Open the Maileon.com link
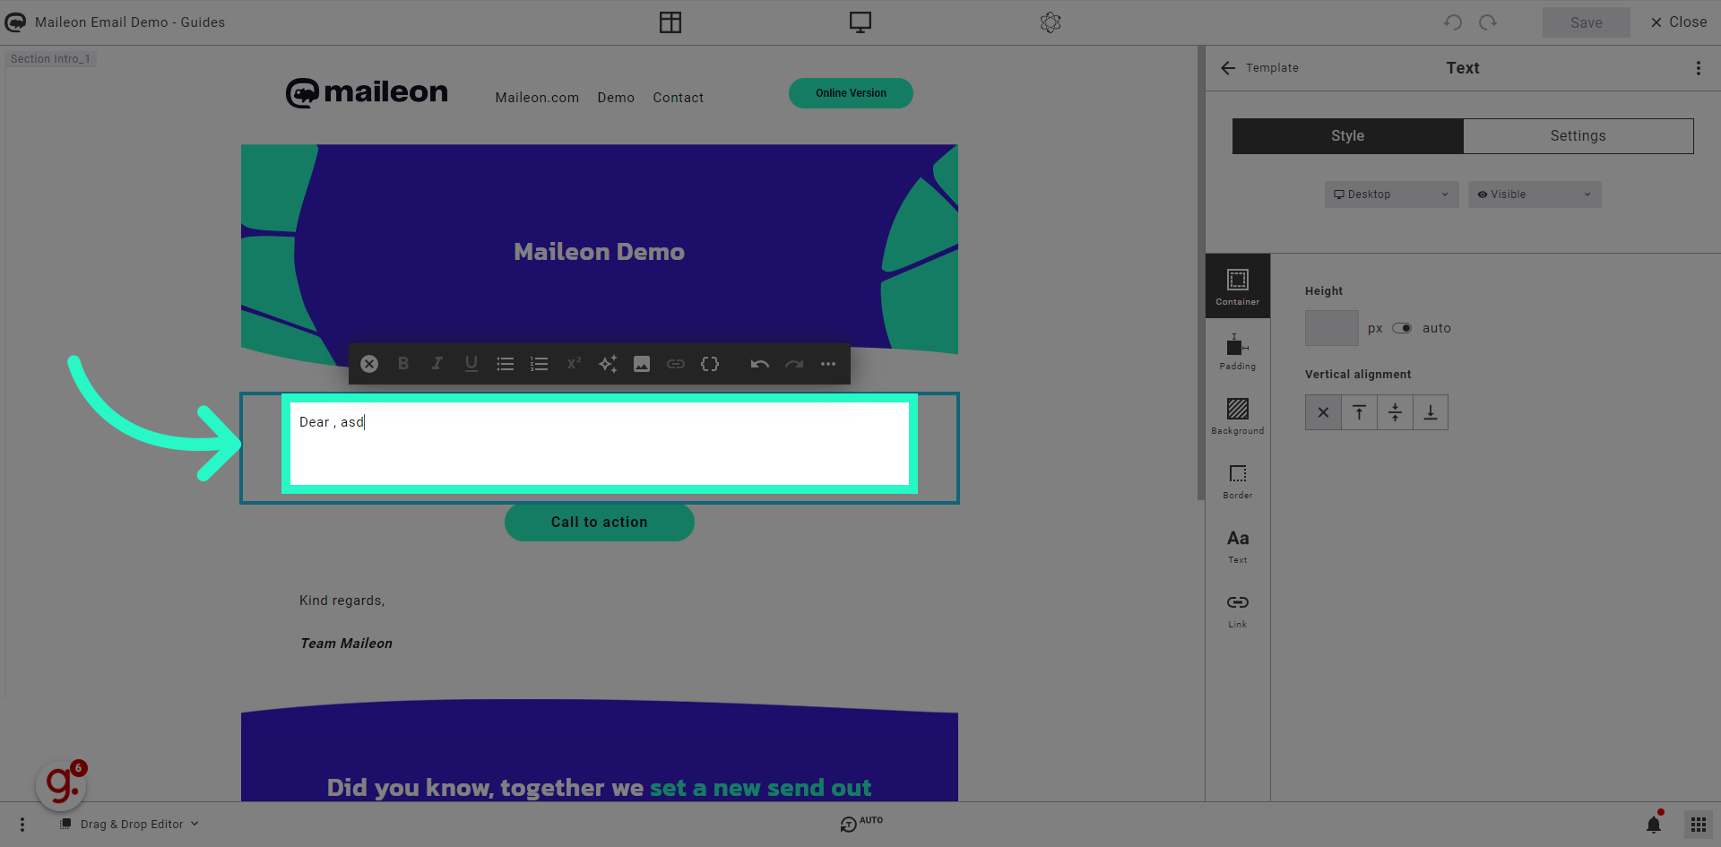This screenshot has height=847, width=1721. point(537,98)
